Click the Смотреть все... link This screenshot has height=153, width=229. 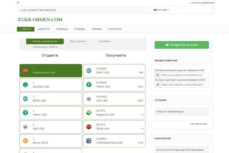(x=199, y=124)
